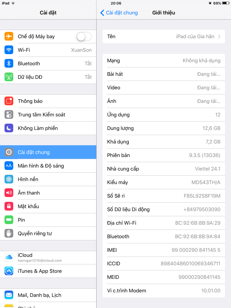Open iTunes & App Store settings
This screenshot has width=231, height=308.
coord(48,271)
